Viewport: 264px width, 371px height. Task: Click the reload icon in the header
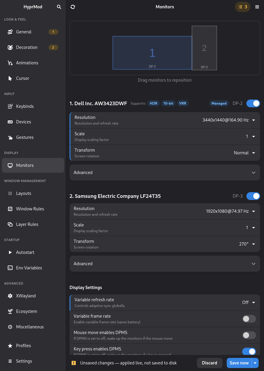[73, 7]
